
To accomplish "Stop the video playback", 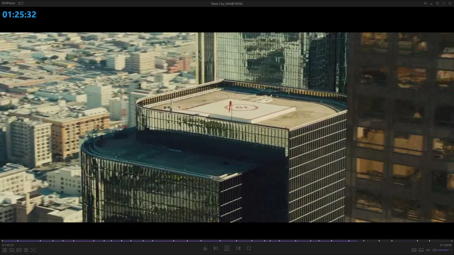I will pyautogui.click(x=249, y=248).
